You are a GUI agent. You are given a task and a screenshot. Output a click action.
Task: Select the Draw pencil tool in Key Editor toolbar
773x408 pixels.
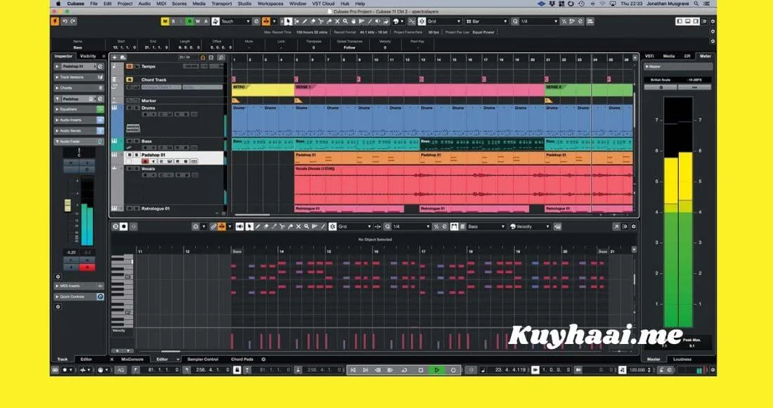[257, 227]
